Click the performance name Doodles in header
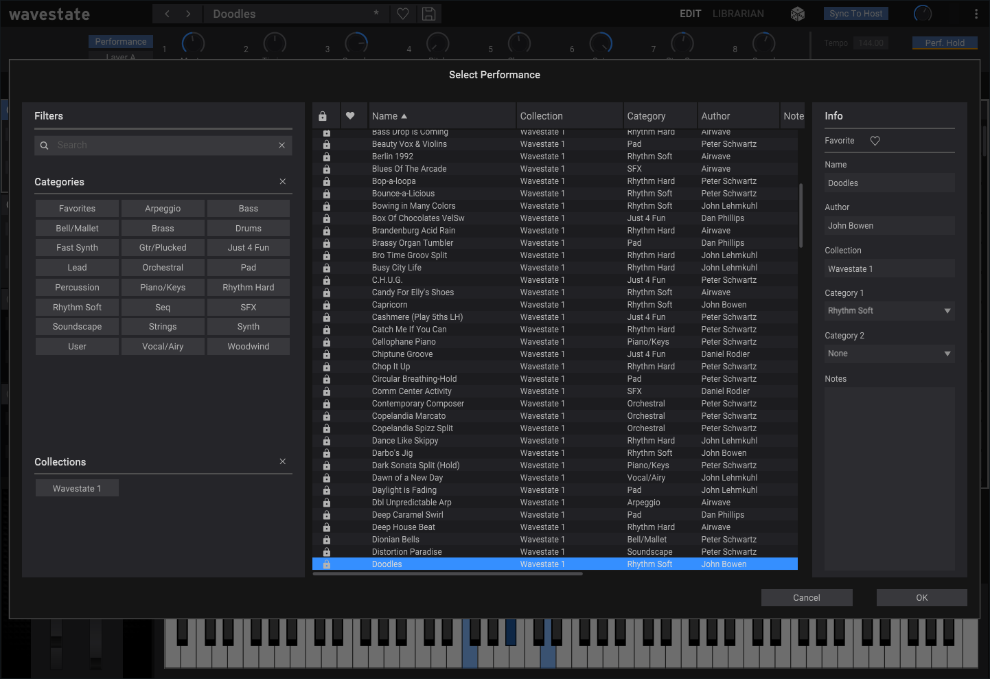Viewport: 990px width, 679px height. (x=234, y=14)
